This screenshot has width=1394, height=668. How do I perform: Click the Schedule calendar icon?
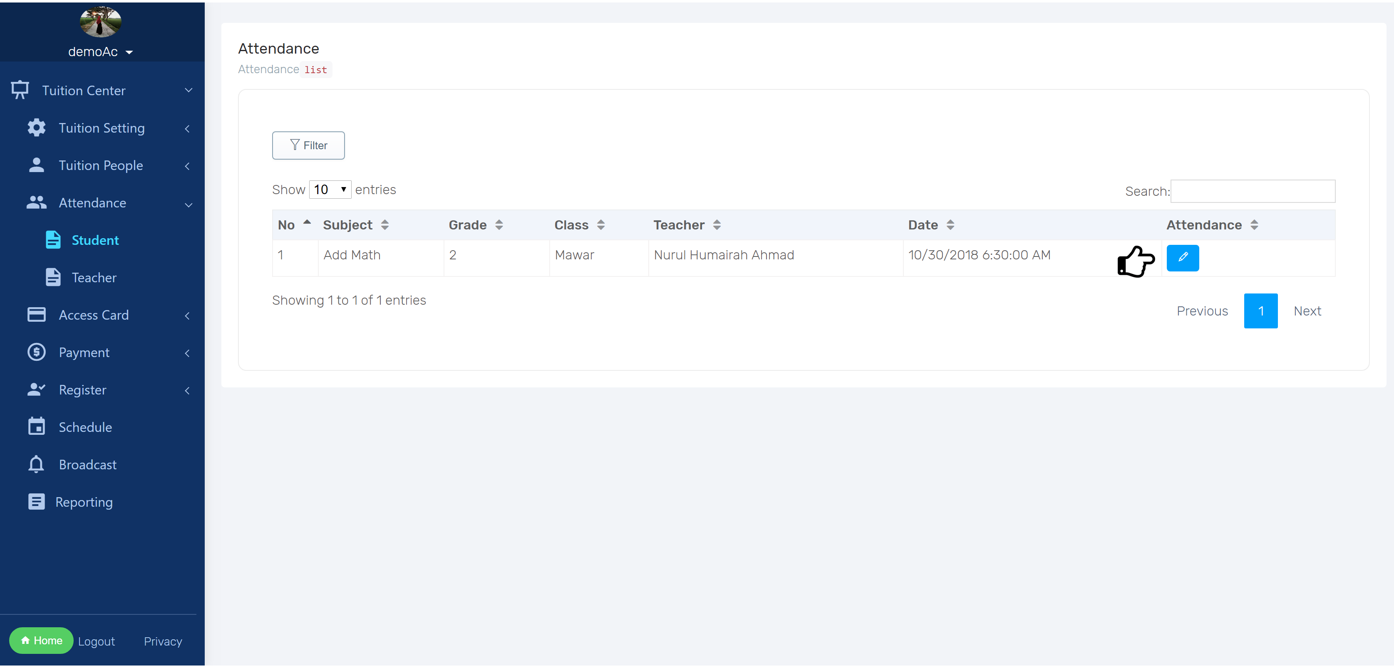coord(36,426)
